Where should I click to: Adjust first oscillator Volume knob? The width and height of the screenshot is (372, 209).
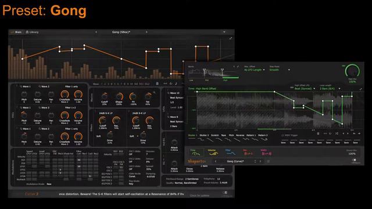(x=78, y=95)
